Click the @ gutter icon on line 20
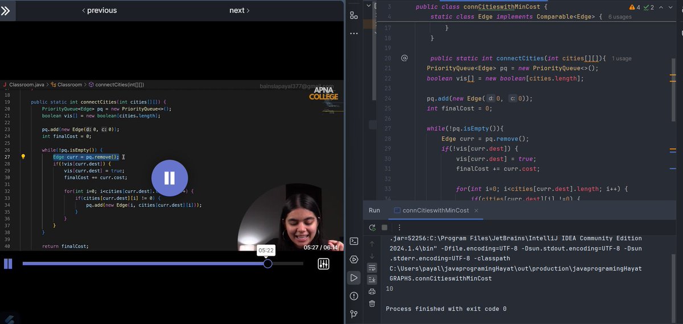This screenshot has width=683, height=324. pyautogui.click(x=405, y=58)
